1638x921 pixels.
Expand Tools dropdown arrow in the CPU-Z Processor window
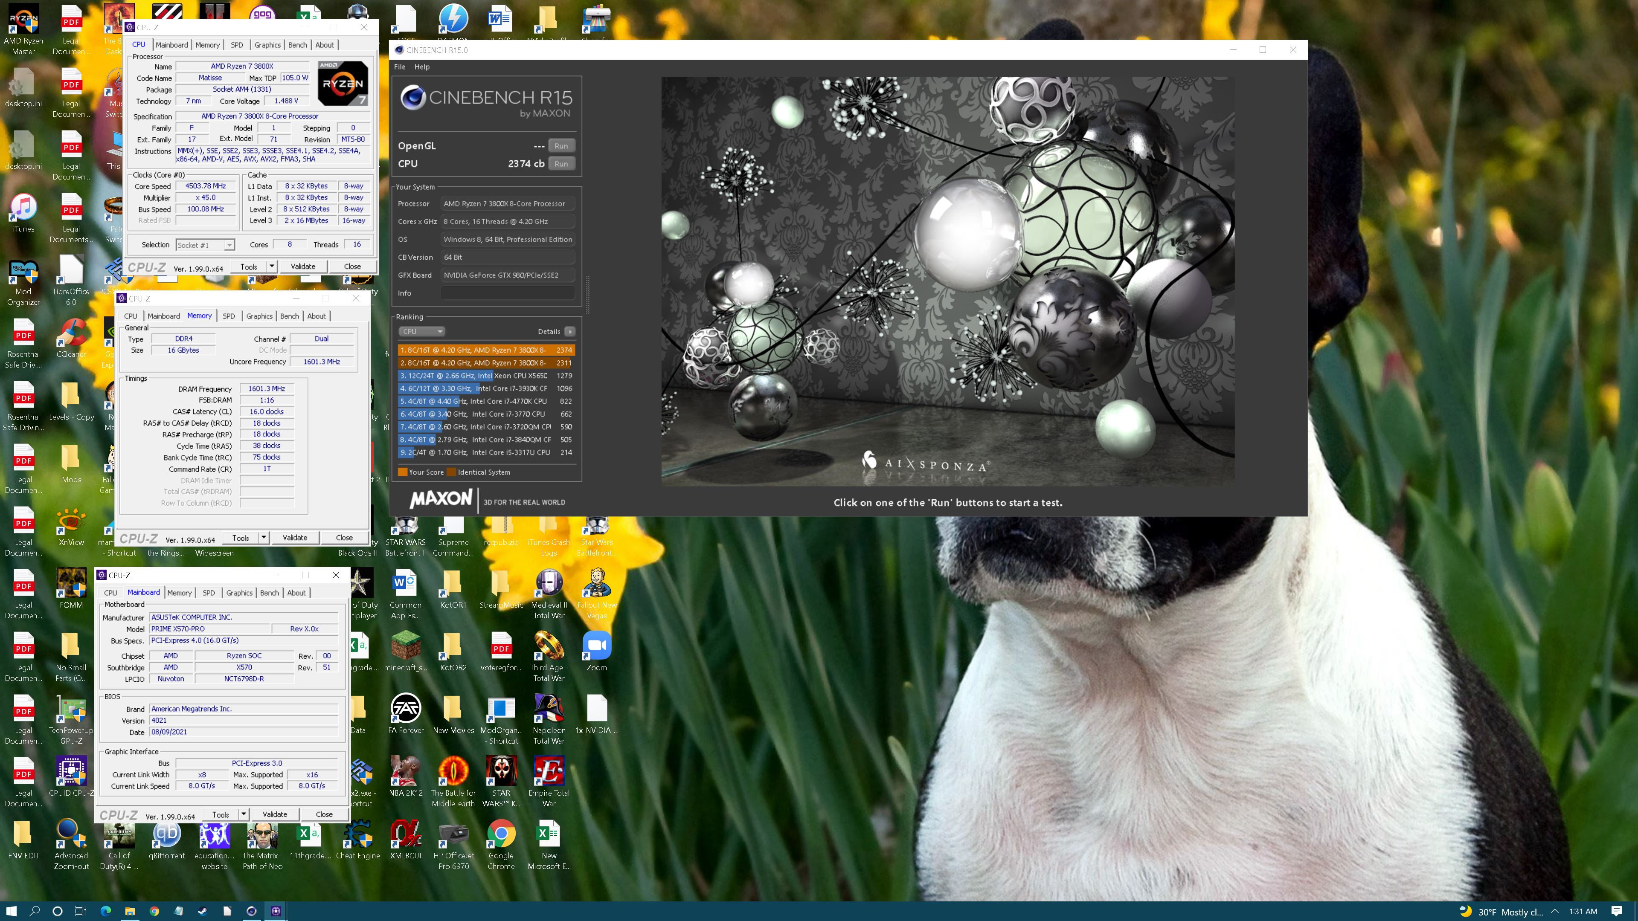click(272, 266)
